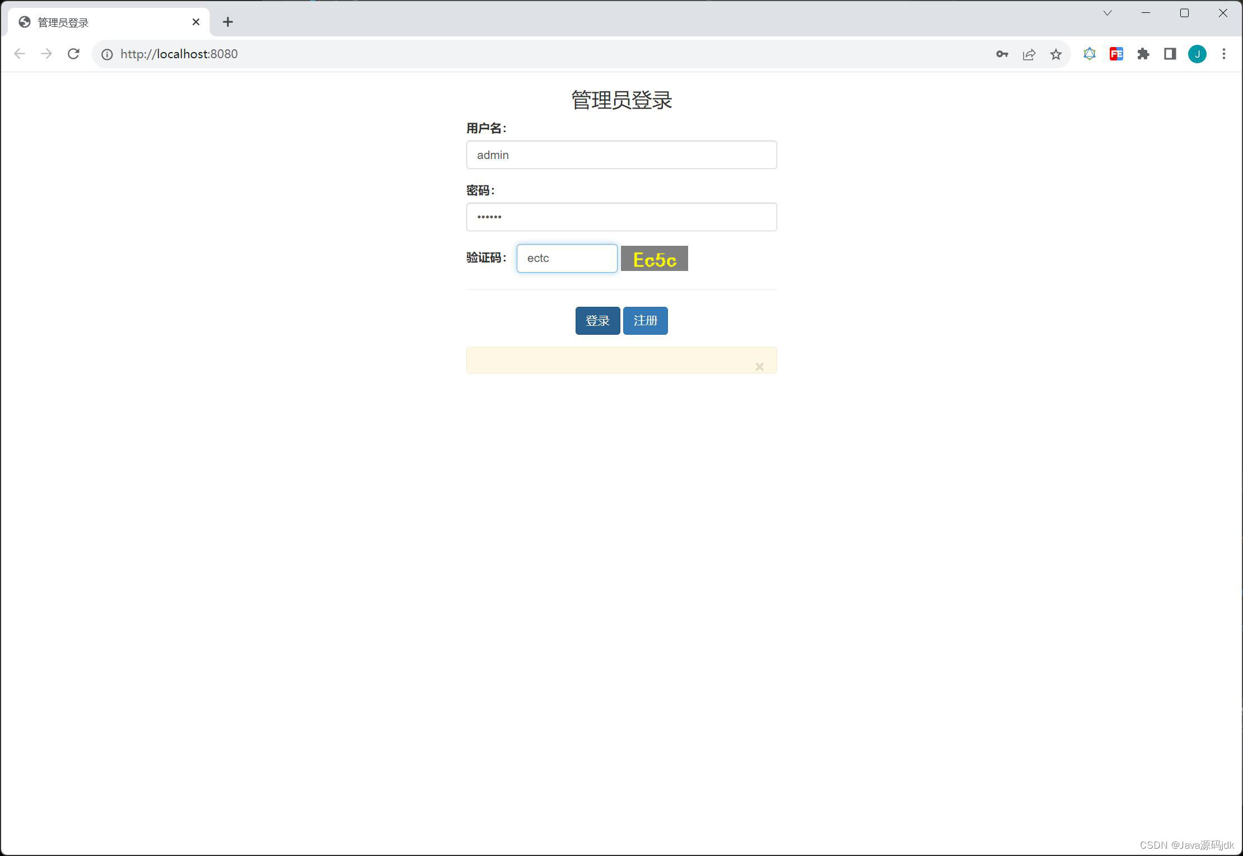The height and width of the screenshot is (856, 1243).
Task: Click the browser back arrow
Action: pyautogui.click(x=20, y=54)
